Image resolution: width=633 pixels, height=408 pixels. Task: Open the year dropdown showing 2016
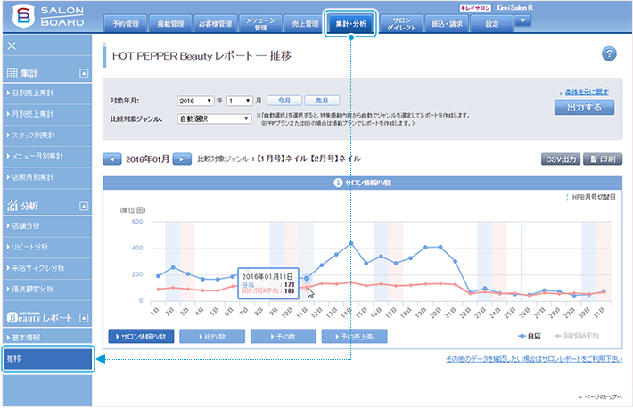[196, 101]
